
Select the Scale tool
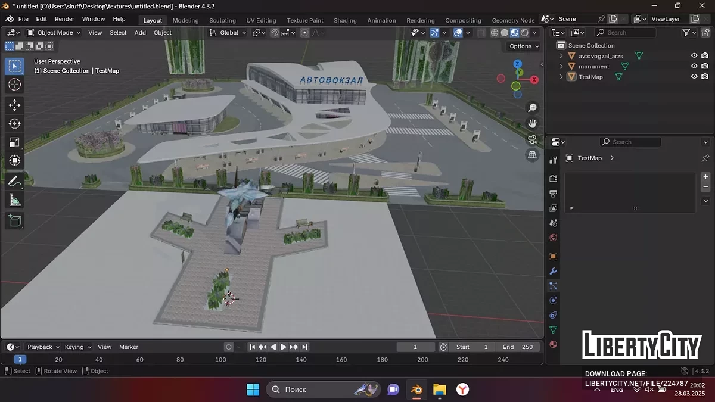tap(14, 142)
